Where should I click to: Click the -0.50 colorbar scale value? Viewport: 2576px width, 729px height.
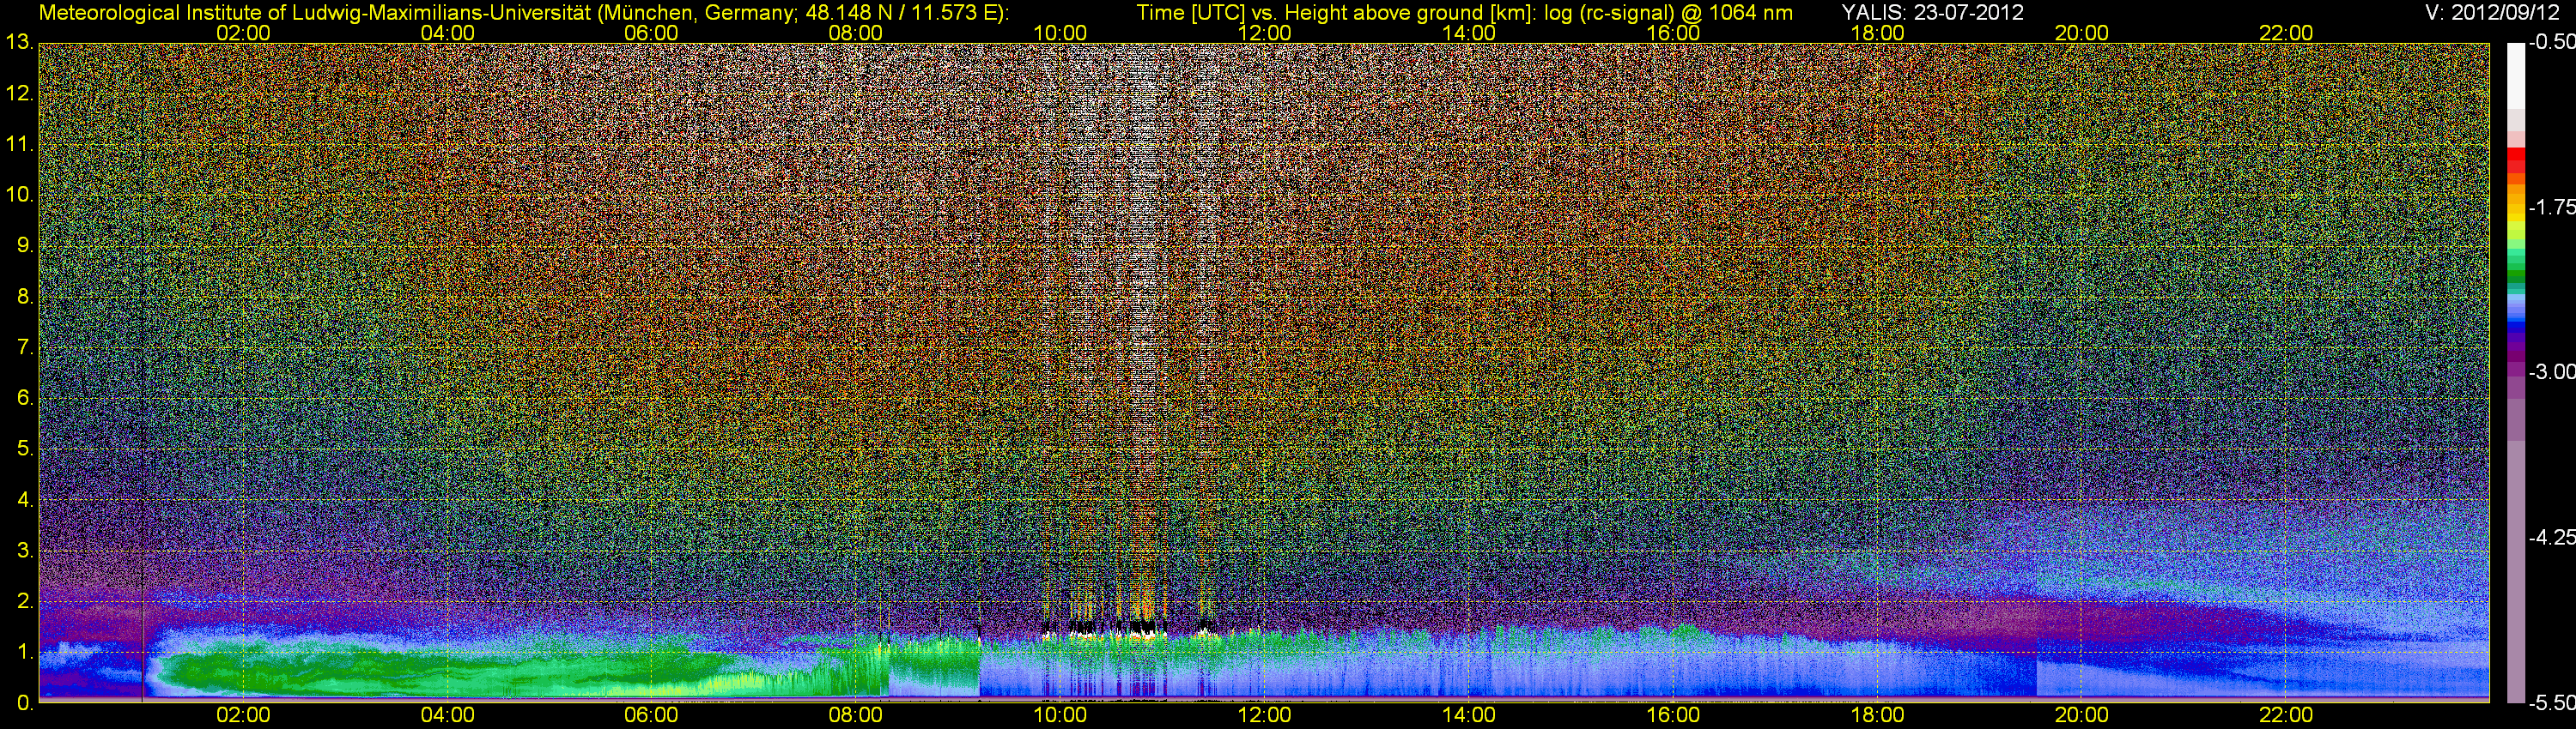click(x=2551, y=43)
